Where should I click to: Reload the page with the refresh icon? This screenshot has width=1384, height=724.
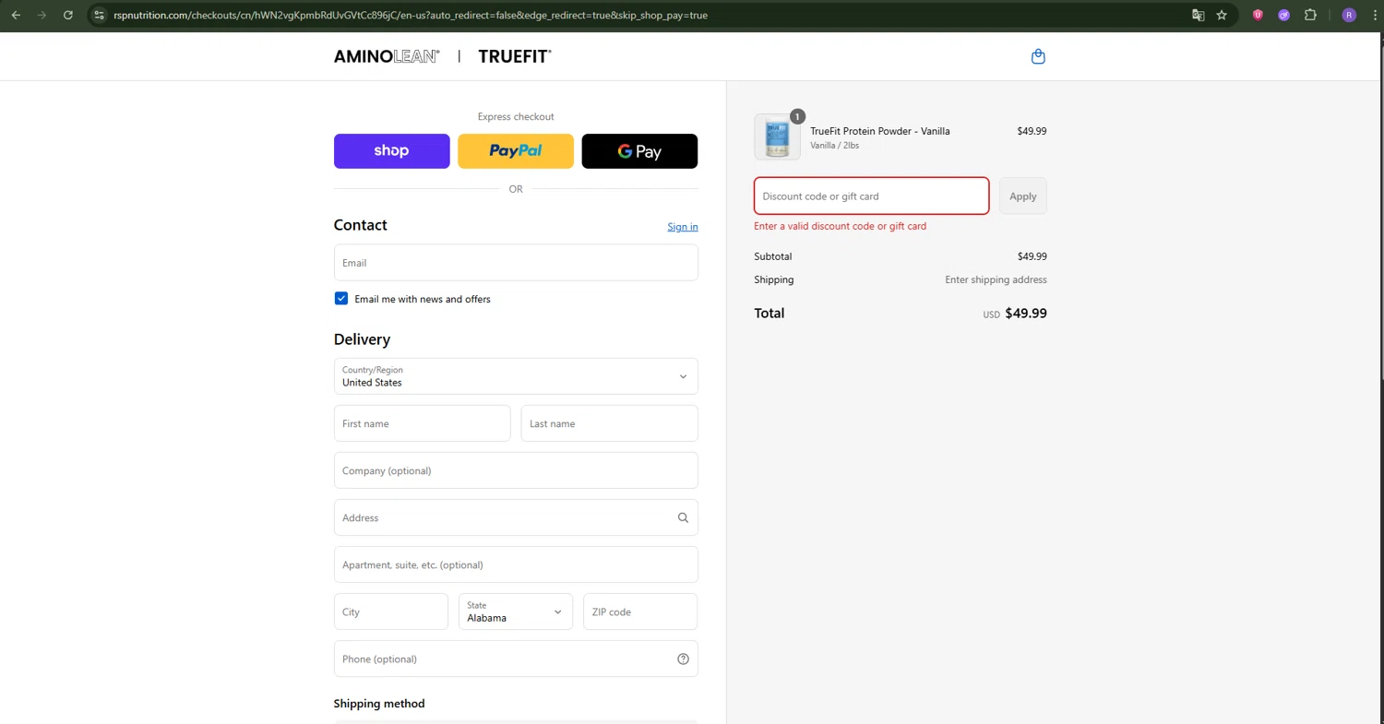(x=68, y=15)
